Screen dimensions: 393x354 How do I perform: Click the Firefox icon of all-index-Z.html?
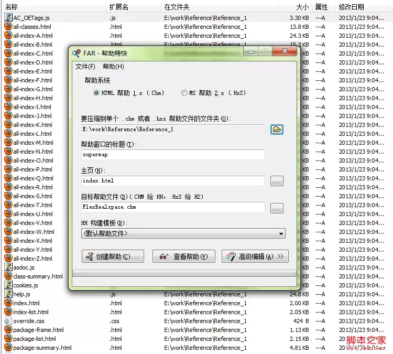tap(8, 258)
